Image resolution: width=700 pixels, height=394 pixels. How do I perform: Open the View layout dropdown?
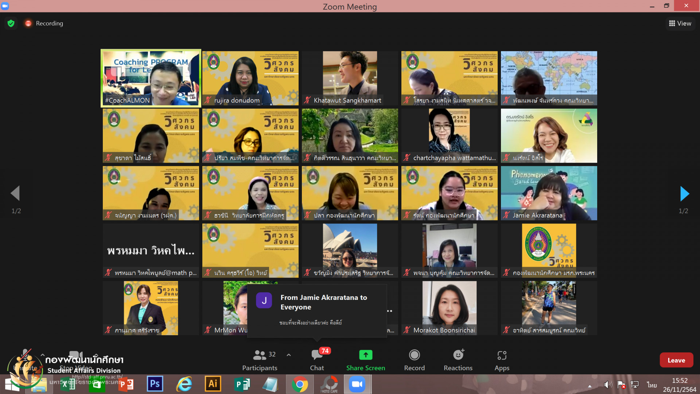click(x=680, y=23)
